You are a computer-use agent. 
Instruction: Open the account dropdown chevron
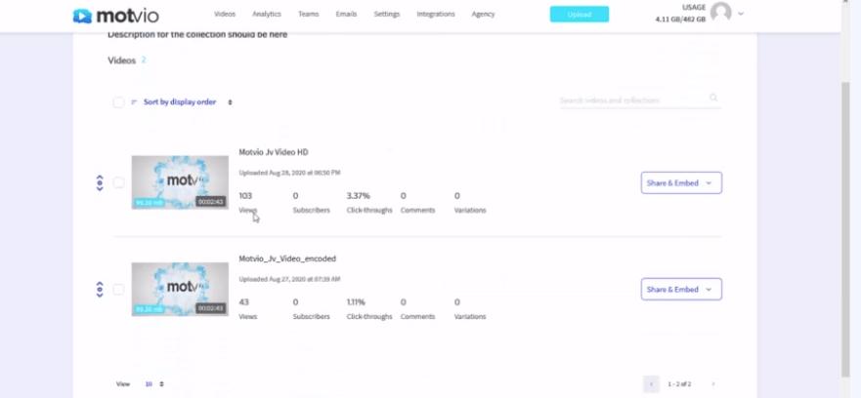[x=741, y=14]
